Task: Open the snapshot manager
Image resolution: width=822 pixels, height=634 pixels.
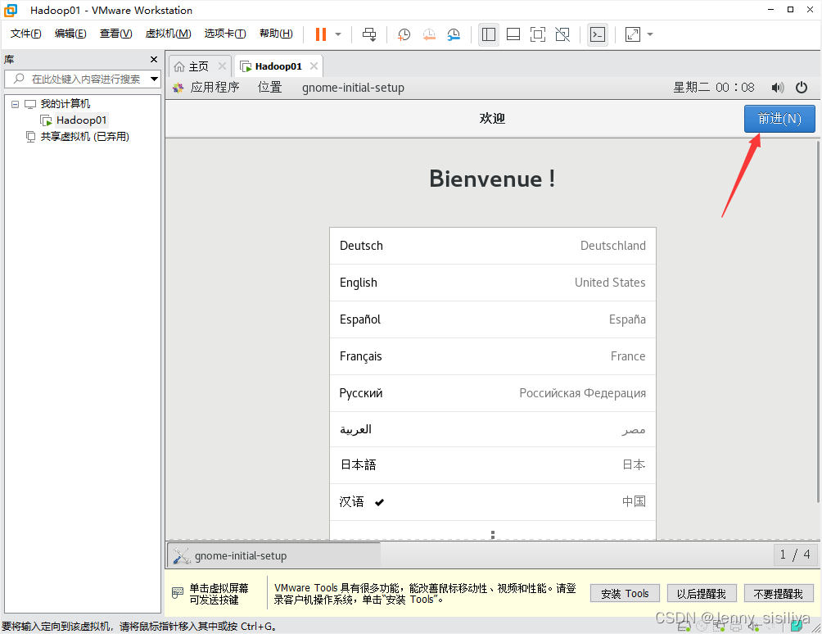Action: click(x=454, y=34)
